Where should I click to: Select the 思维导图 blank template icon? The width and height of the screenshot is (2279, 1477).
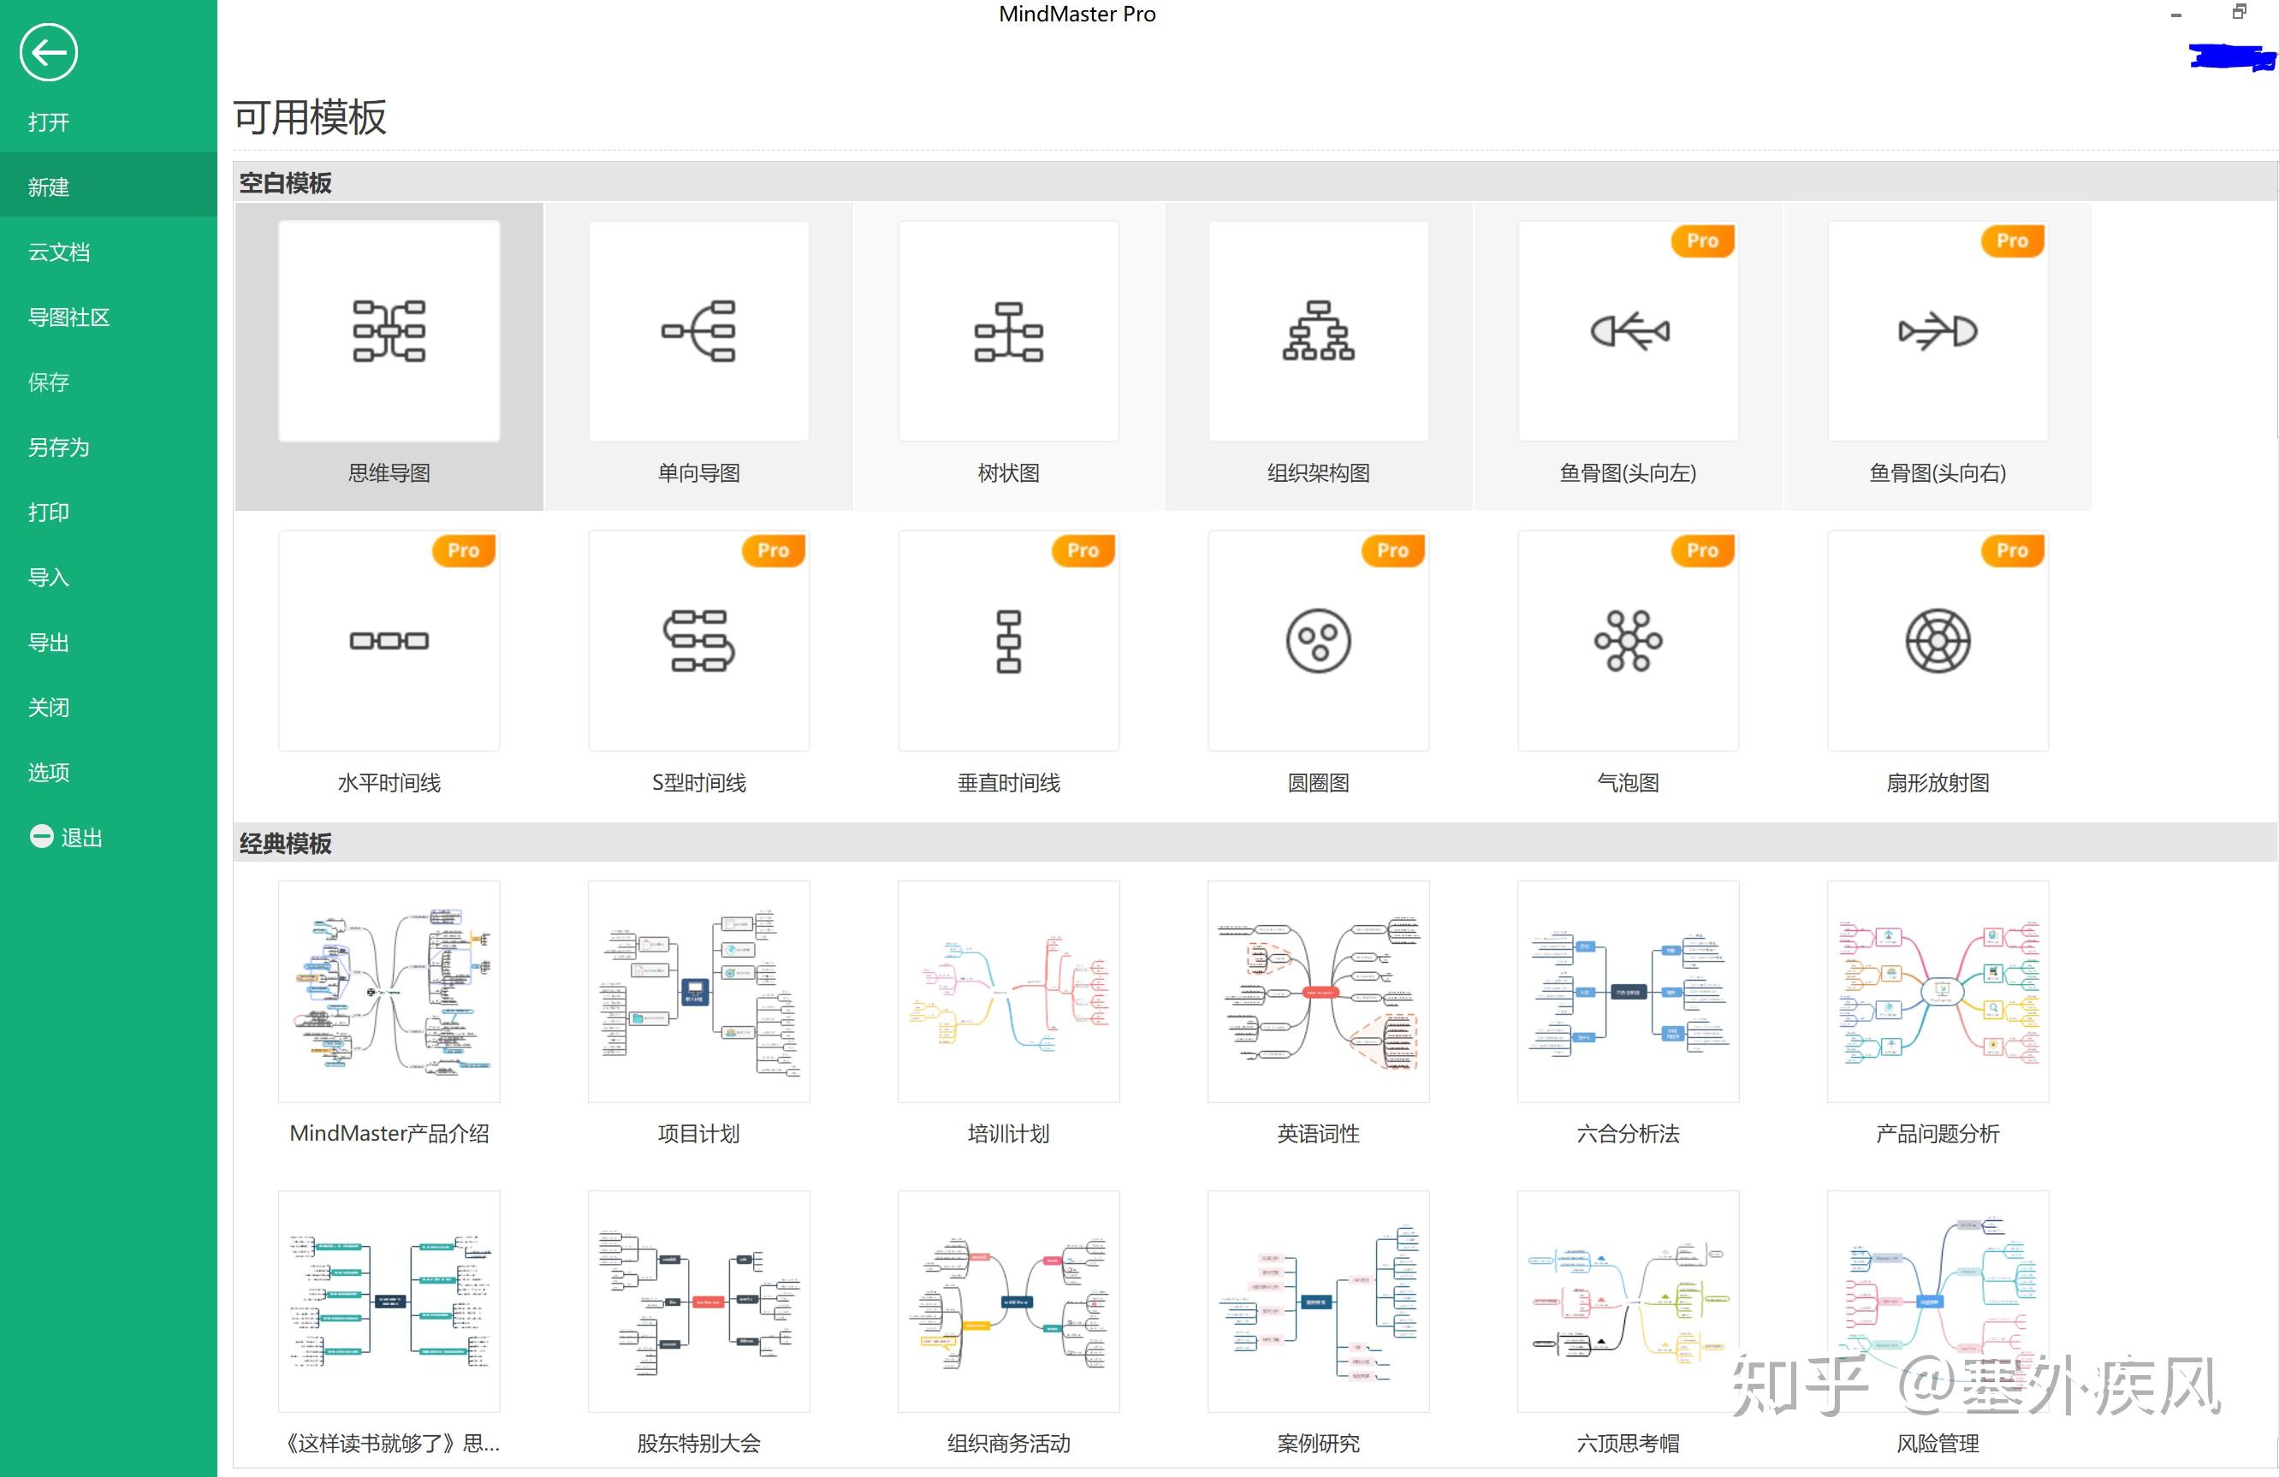point(389,330)
